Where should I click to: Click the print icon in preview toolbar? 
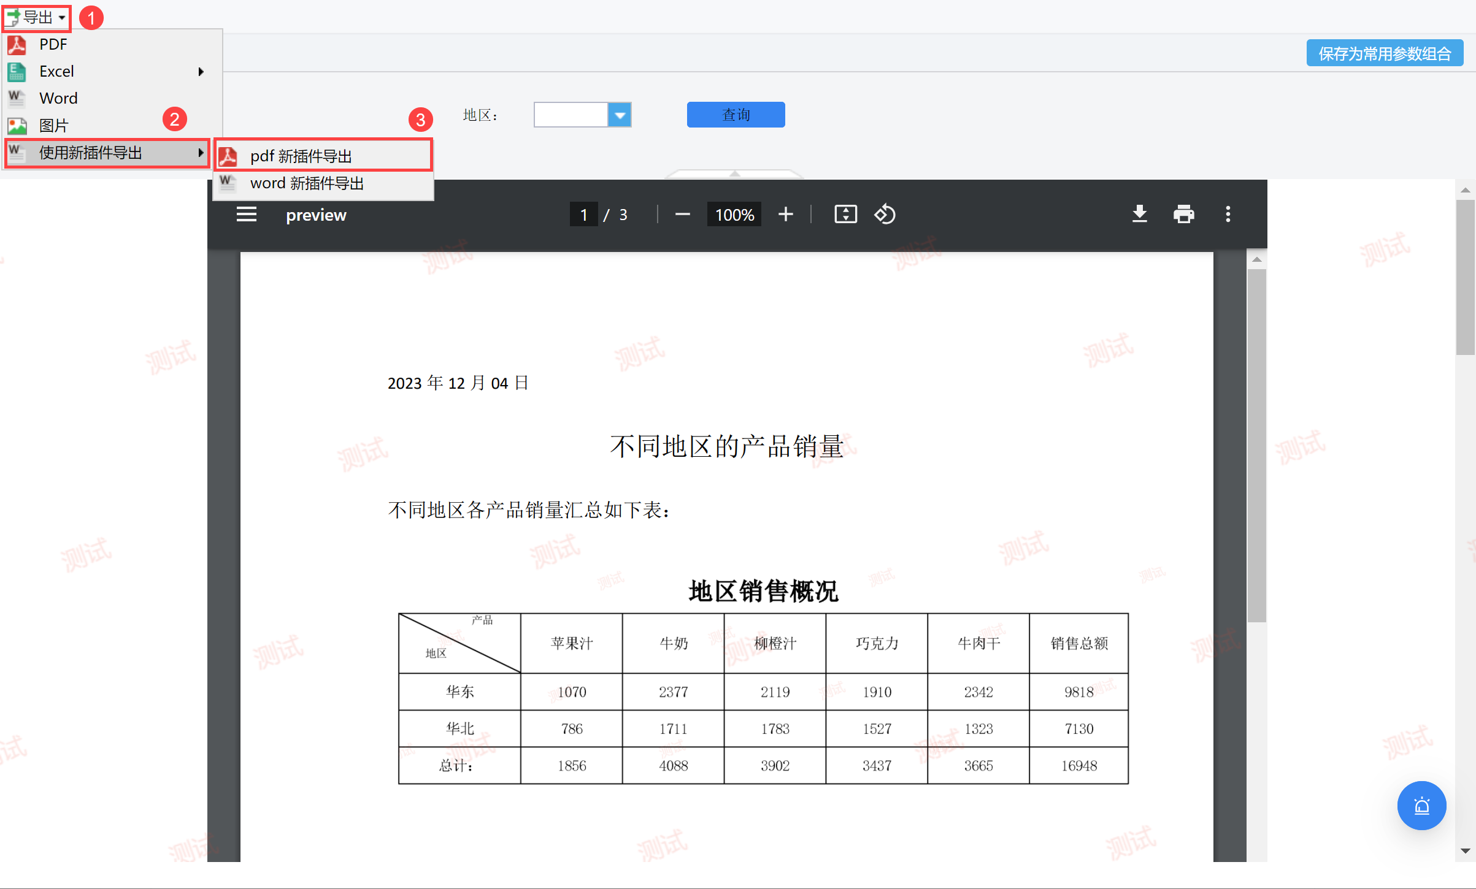1183,214
